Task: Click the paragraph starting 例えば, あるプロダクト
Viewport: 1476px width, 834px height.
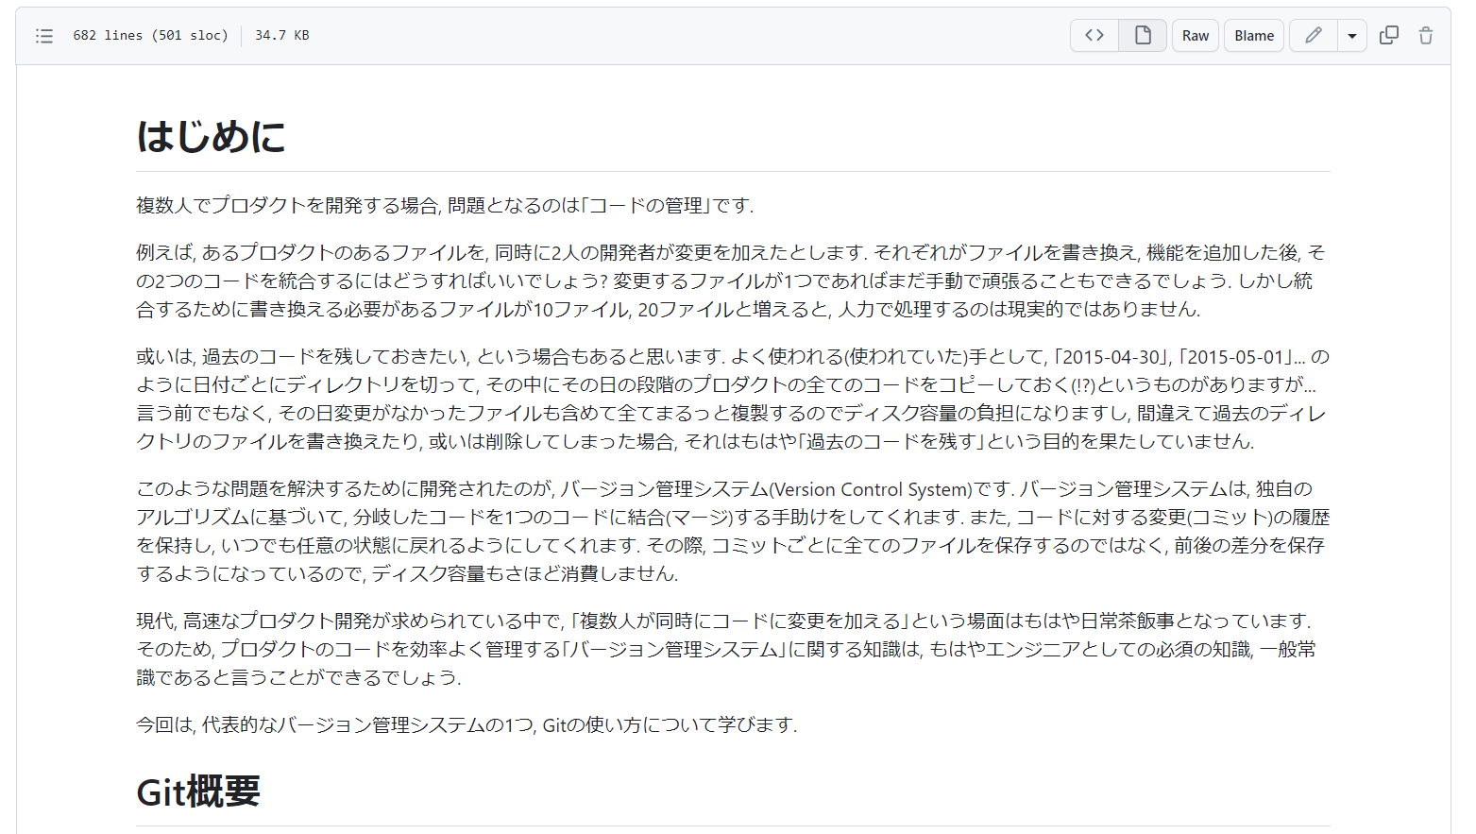Action: (x=733, y=281)
